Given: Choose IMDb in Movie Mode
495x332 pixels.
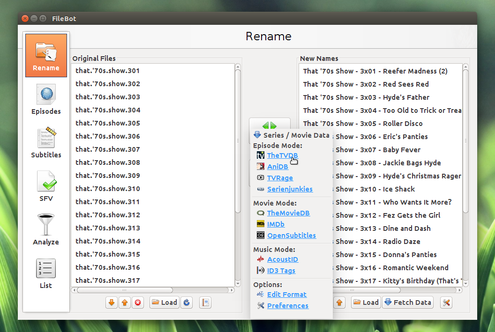Looking at the screenshot, I should click(276, 224).
